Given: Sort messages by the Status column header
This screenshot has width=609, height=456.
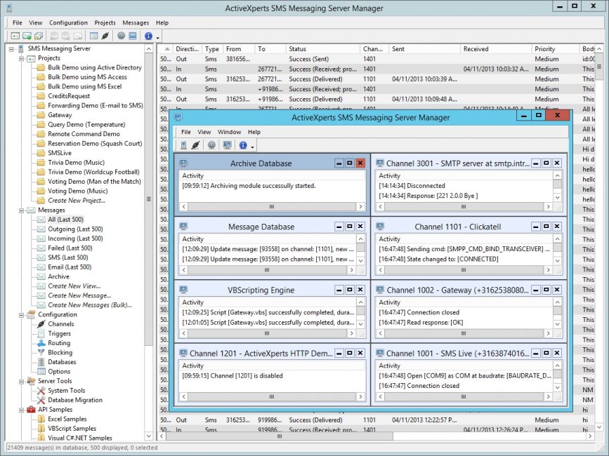Looking at the screenshot, I should [322, 49].
